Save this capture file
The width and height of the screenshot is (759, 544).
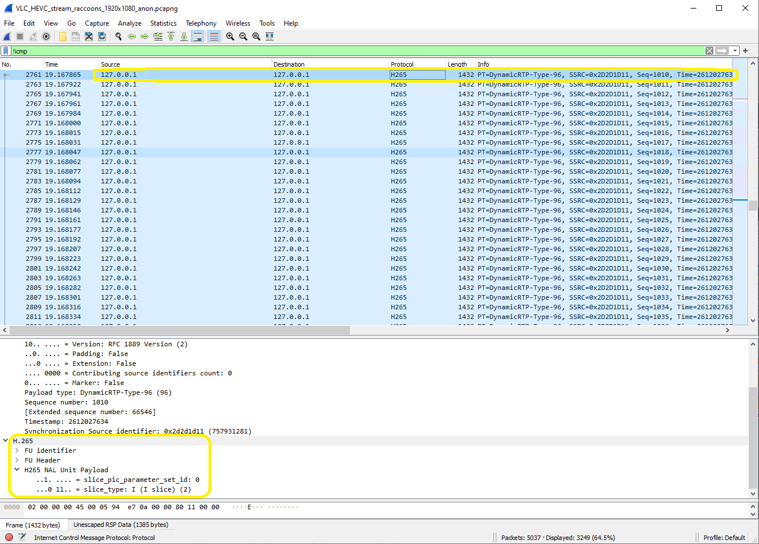(x=76, y=36)
